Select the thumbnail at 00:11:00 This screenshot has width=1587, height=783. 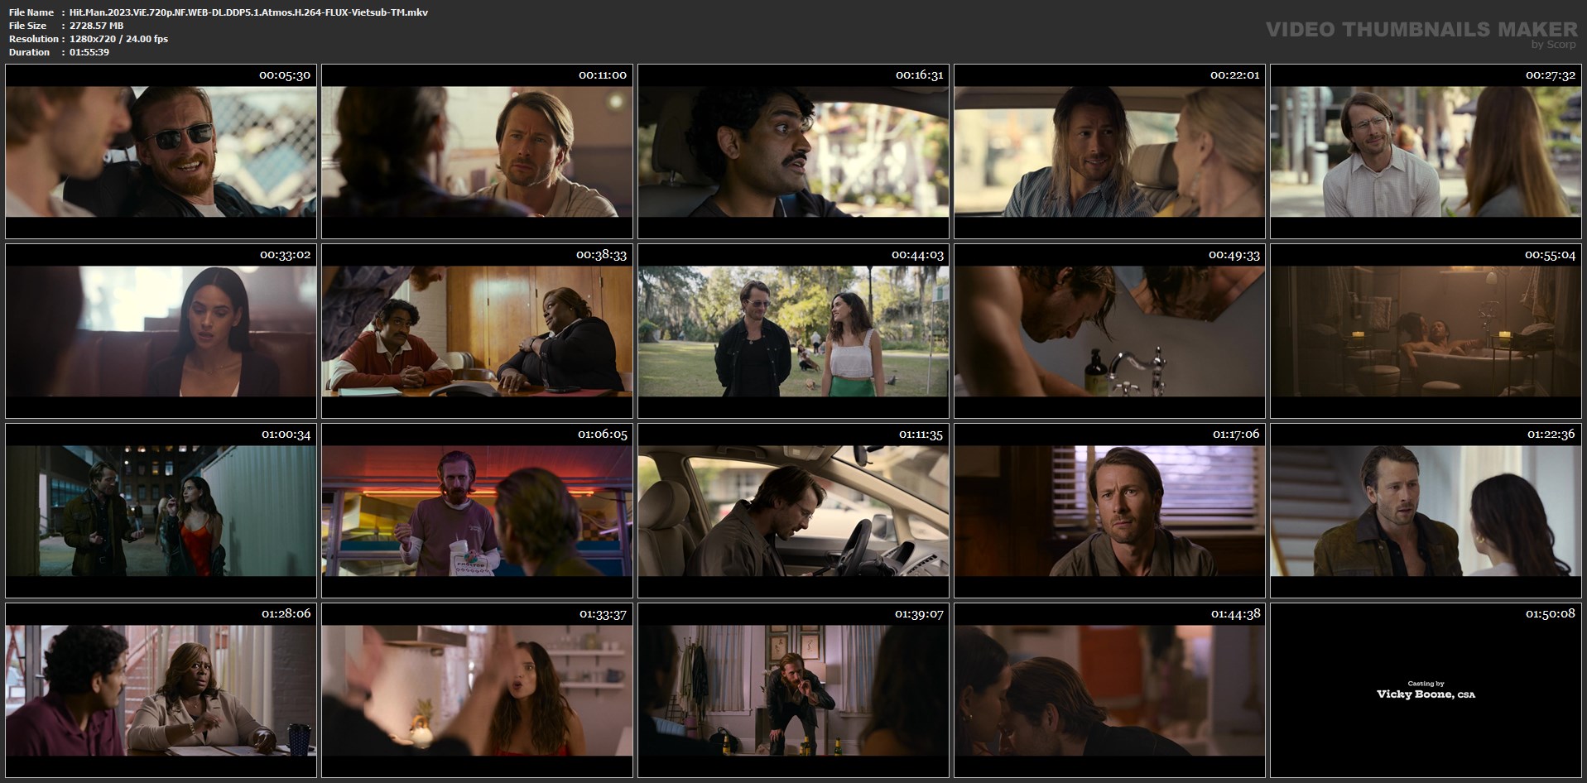coord(477,151)
